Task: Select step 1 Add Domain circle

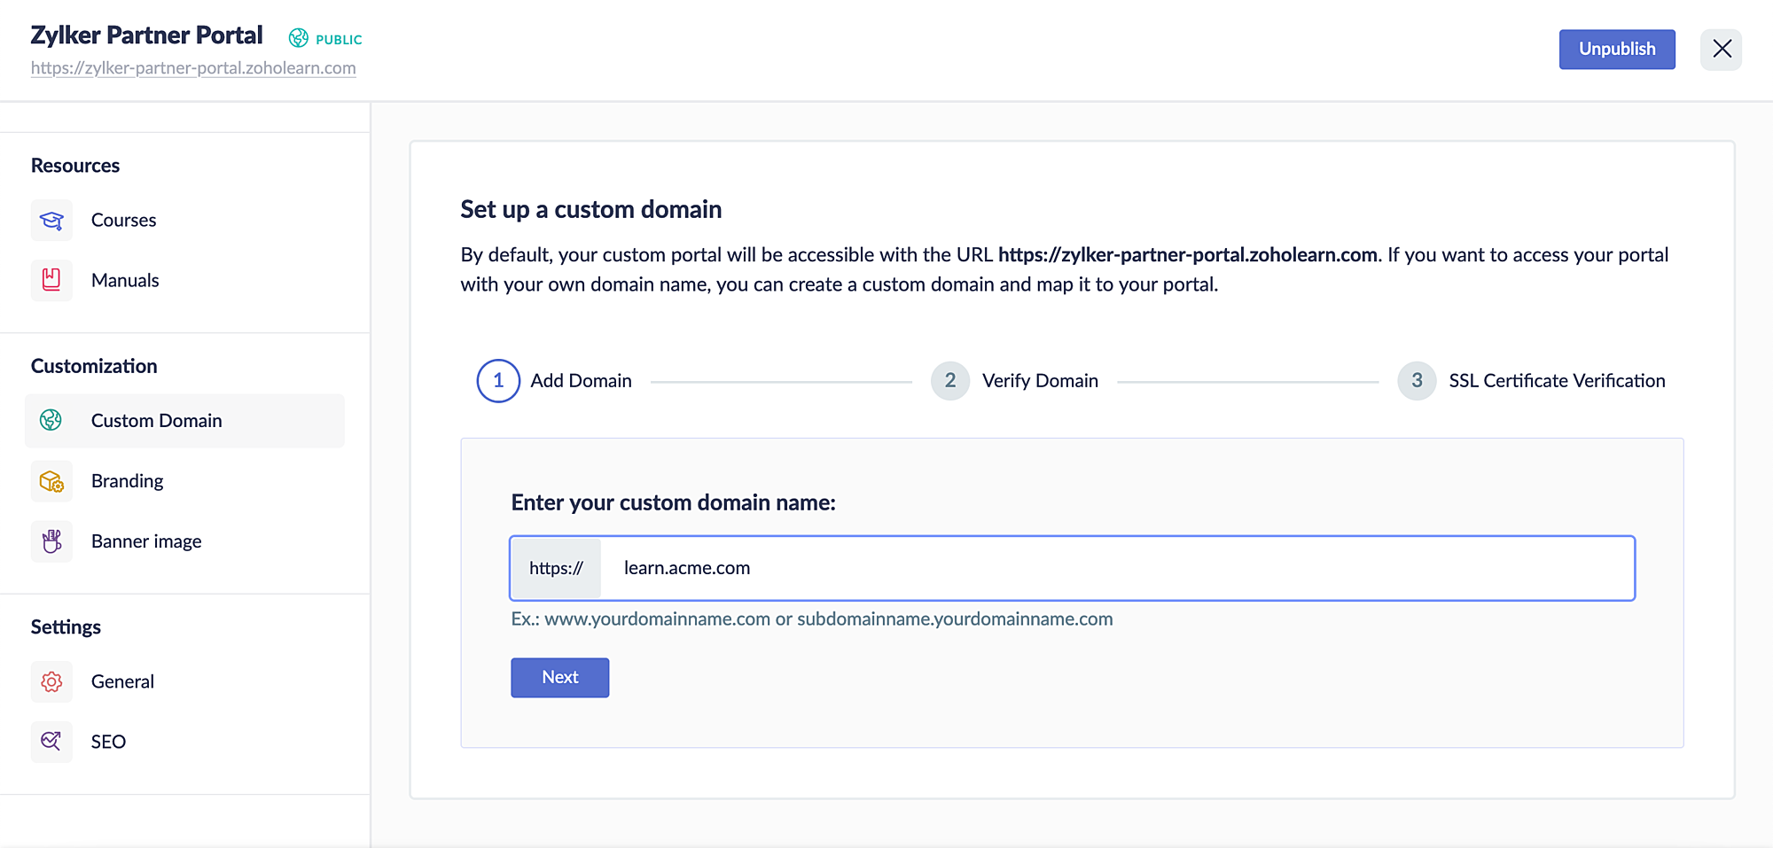Action: 498,381
